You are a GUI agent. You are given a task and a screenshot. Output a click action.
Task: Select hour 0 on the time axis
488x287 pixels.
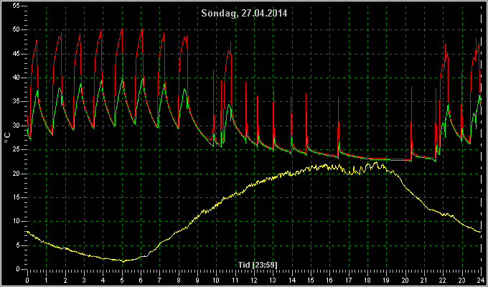tap(27, 280)
